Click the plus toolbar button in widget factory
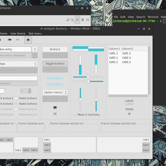Viewport: 166px width, 166px height. 28,40
